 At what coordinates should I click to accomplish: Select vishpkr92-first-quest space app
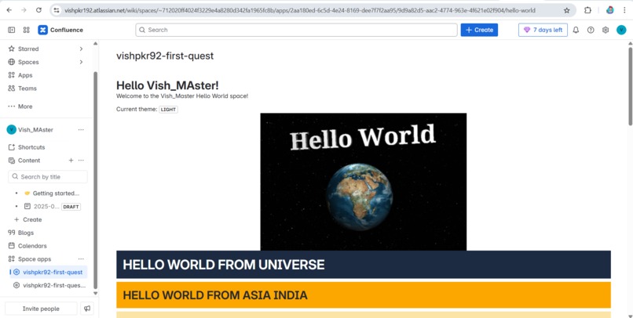pos(49,272)
